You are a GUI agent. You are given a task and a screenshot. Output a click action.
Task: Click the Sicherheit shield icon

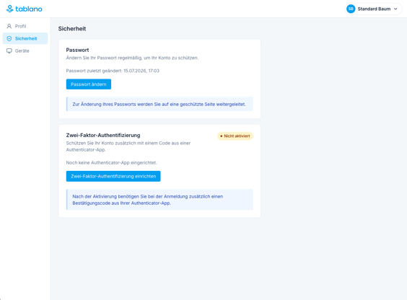coord(9,39)
